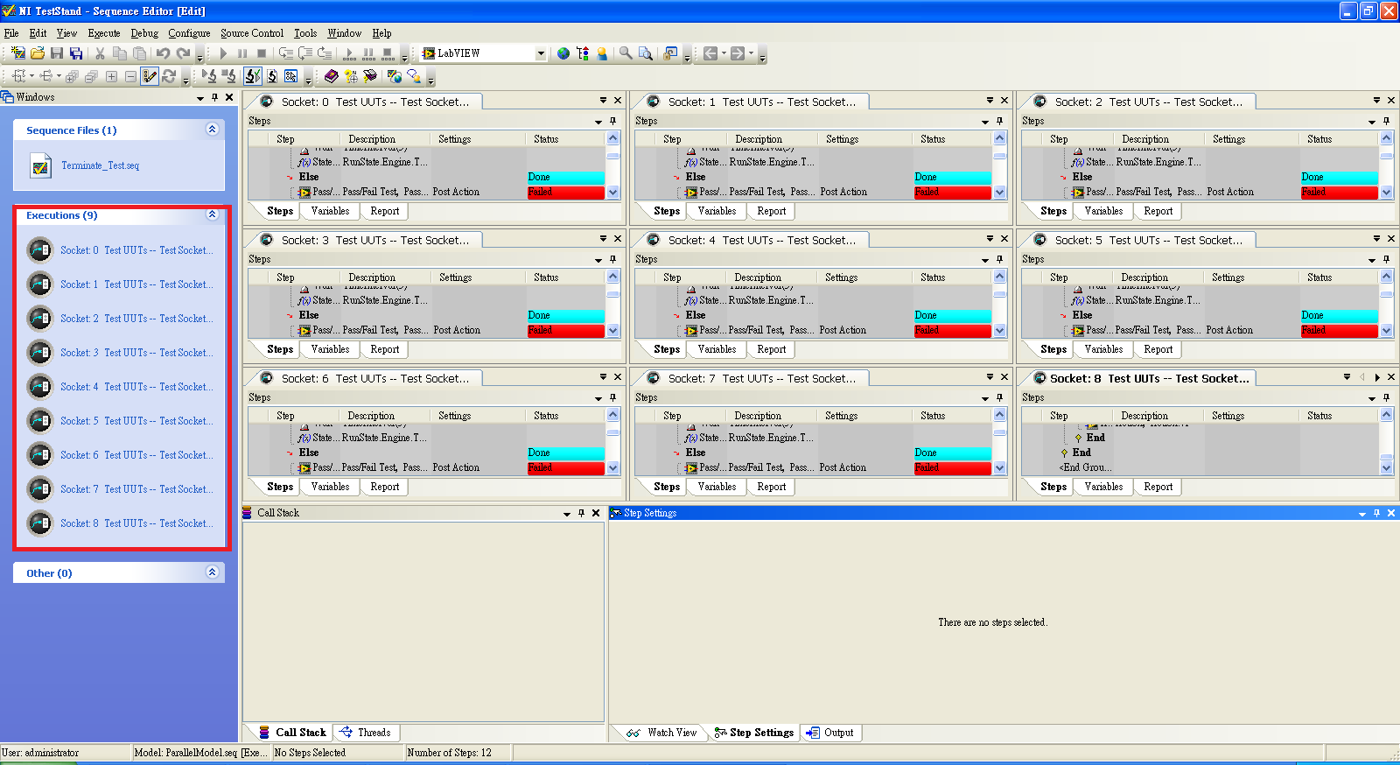Expand the Other (0) section
This screenshot has height=765, width=1400.
[x=212, y=572]
